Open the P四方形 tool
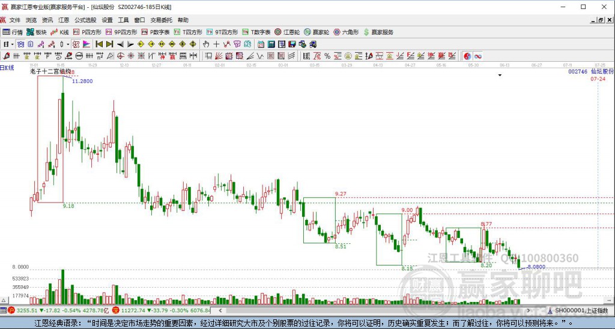 [x=87, y=32]
